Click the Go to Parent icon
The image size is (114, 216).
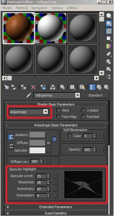click(x=99, y=87)
